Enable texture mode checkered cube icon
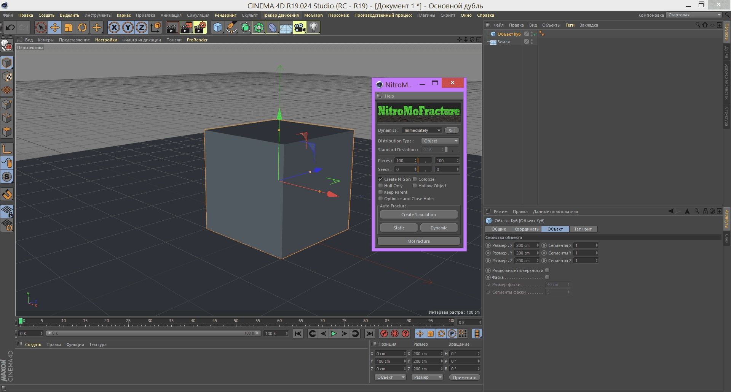Screen dimensions: 731x392 [7, 77]
